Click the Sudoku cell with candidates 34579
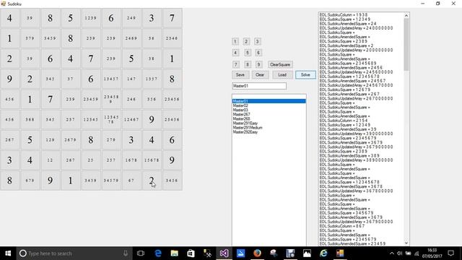462x260 pixels. tap(110, 181)
